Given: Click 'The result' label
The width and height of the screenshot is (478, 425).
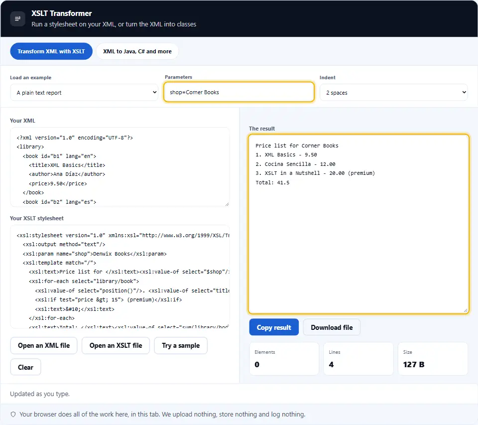Looking at the screenshot, I should [262, 129].
